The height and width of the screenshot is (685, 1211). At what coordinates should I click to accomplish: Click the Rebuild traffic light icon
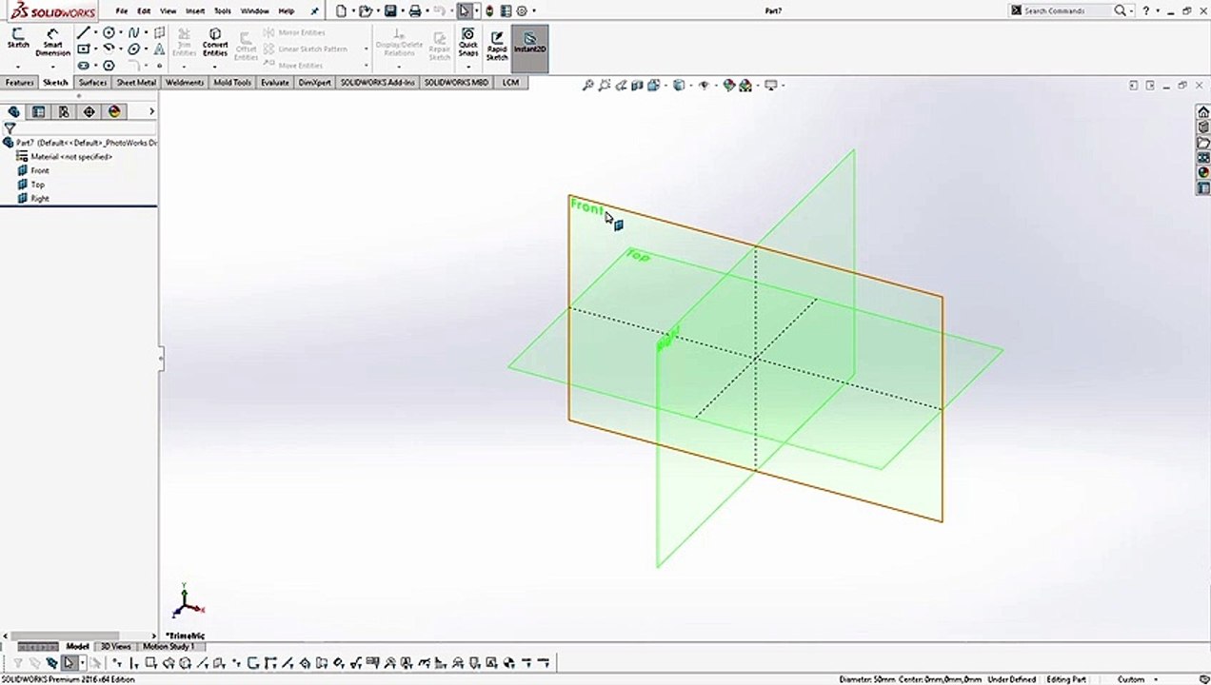tap(489, 10)
